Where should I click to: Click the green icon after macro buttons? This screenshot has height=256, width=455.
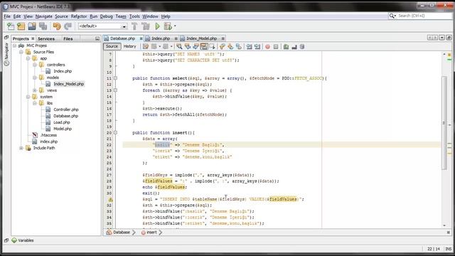click(x=286, y=46)
